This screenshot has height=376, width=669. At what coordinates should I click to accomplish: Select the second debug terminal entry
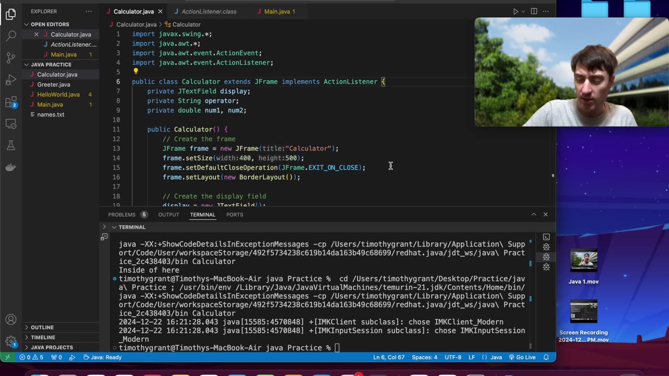[546, 247]
